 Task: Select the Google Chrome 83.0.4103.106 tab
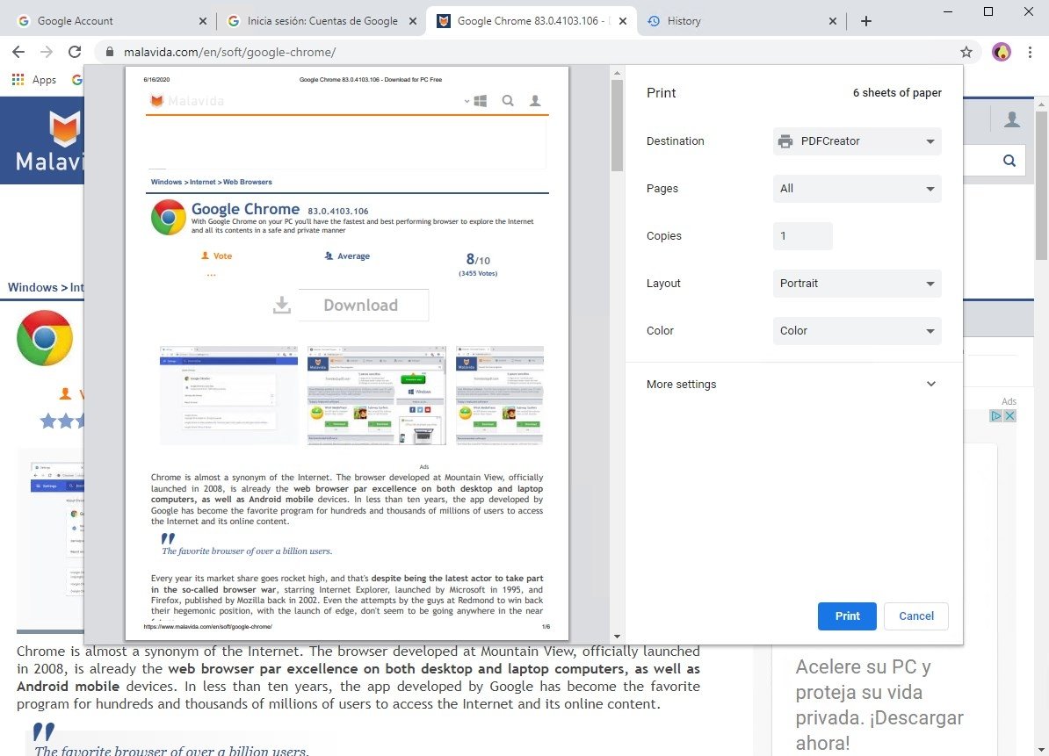point(532,21)
